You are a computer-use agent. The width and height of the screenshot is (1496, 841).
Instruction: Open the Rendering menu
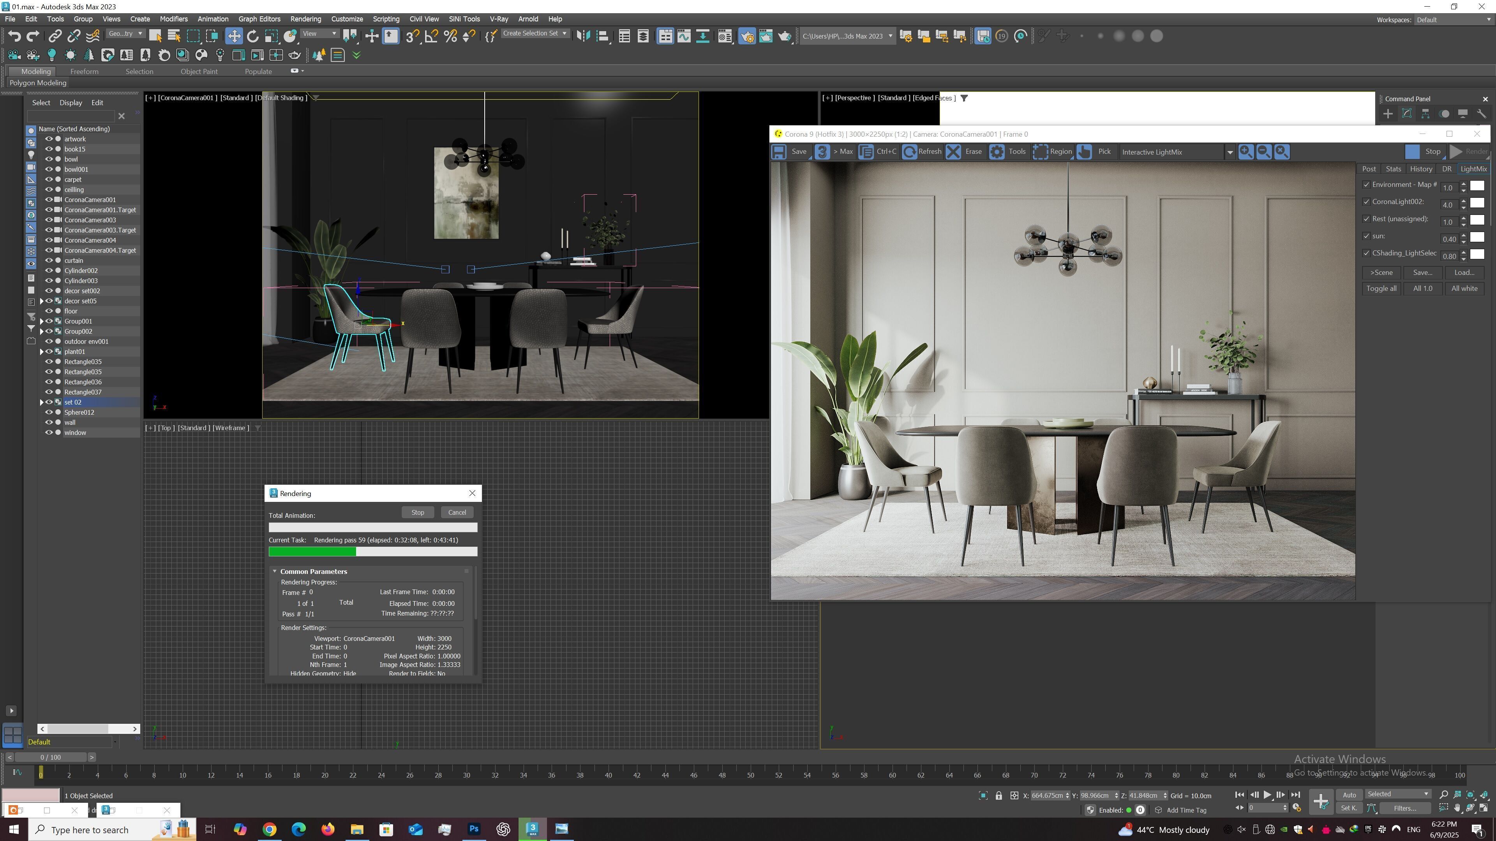click(305, 19)
